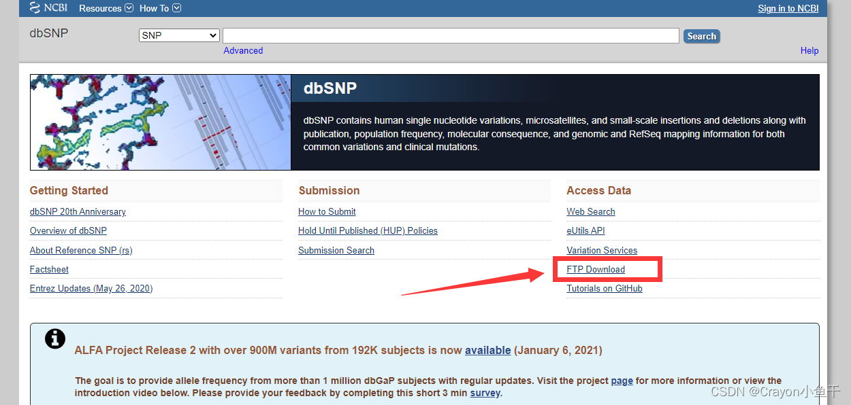The height and width of the screenshot is (405, 851).
Task: Open FTP Download link
Action: (x=596, y=269)
